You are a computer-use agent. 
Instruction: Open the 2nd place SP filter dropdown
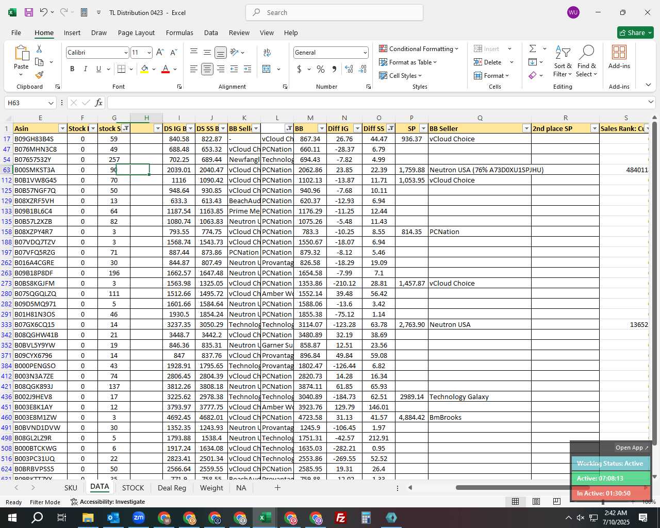pyautogui.click(x=595, y=128)
